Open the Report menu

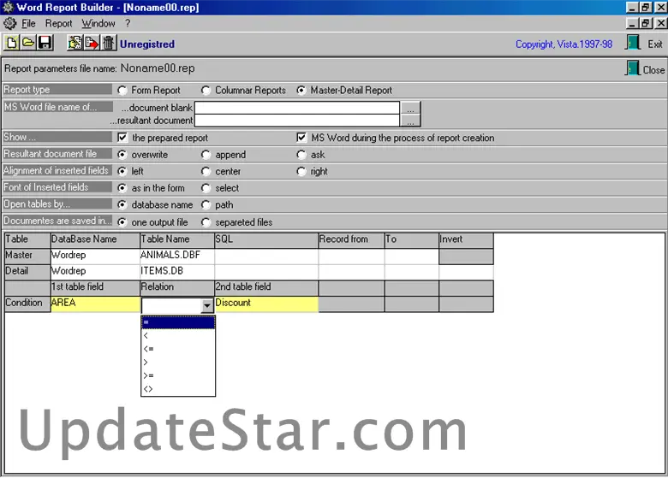click(x=58, y=23)
